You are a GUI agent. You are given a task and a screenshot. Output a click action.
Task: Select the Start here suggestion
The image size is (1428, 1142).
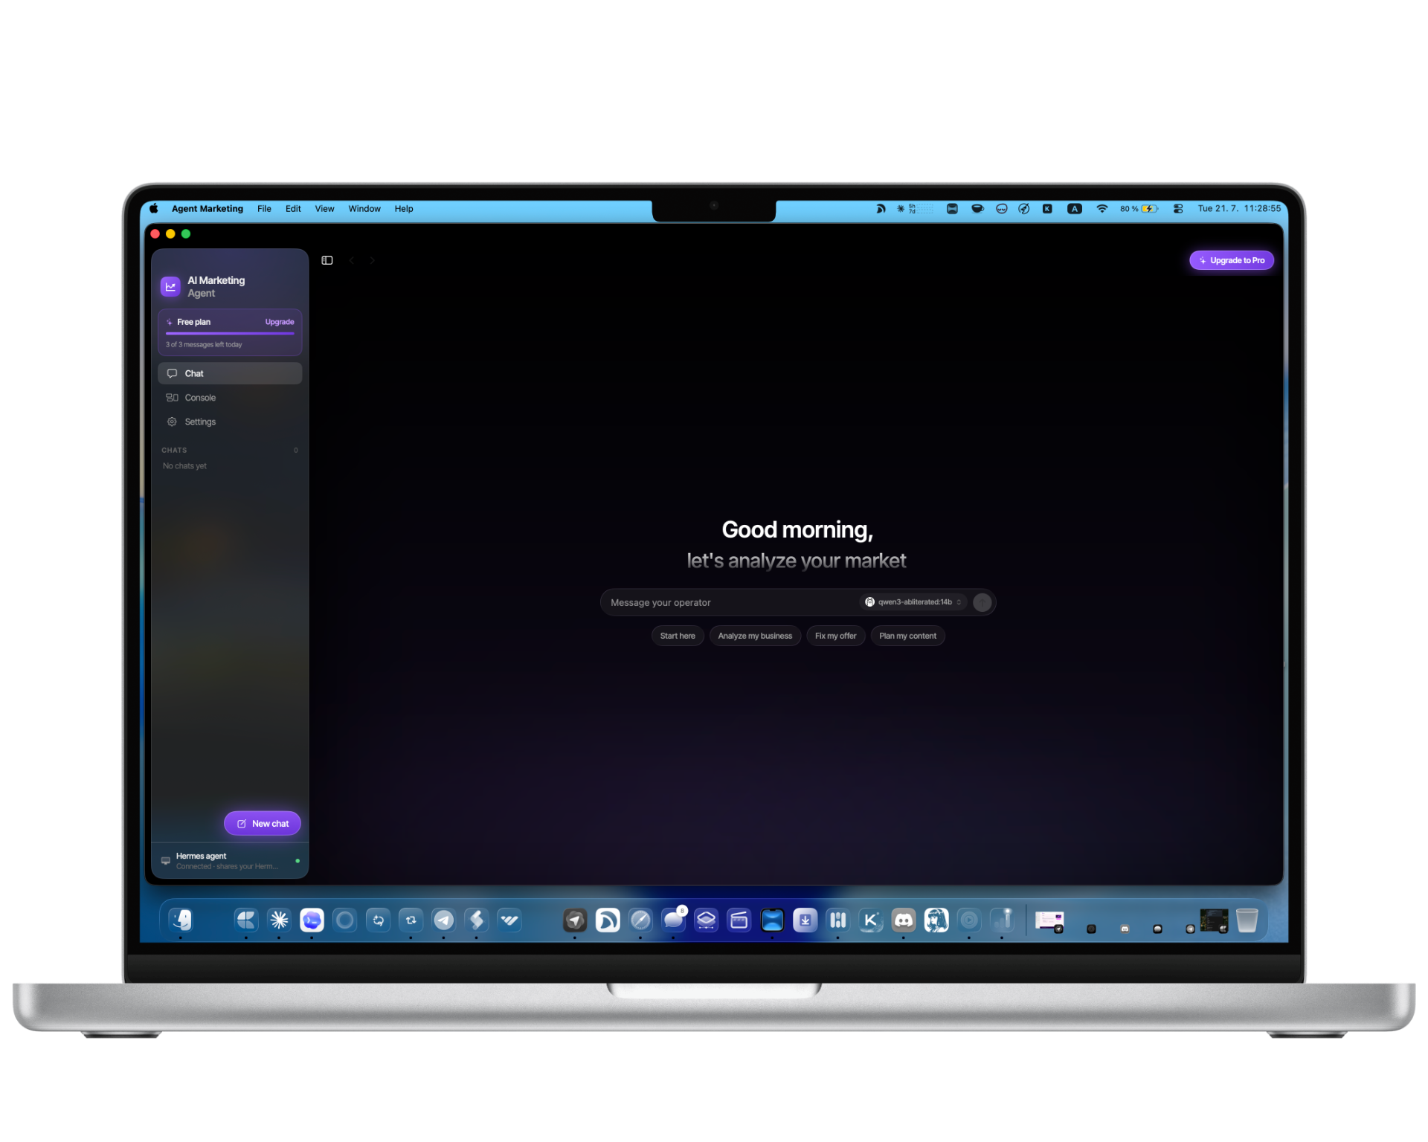[x=678, y=636]
